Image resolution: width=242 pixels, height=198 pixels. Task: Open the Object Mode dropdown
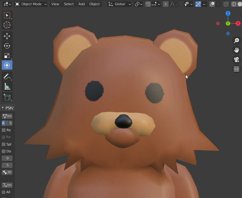coord(31,4)
